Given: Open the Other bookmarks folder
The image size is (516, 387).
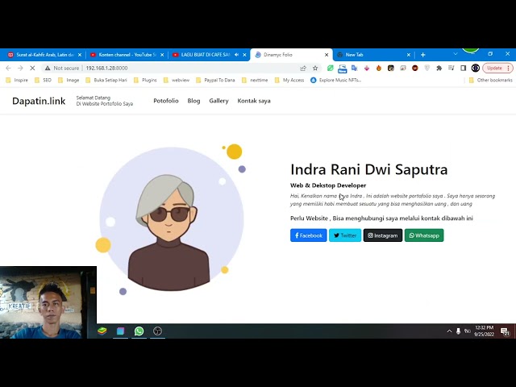Looking at the screenshot, I should (x=491, y=80).
